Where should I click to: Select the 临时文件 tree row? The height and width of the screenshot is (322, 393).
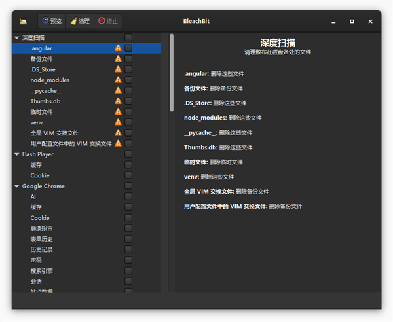(x=86, y=112)
